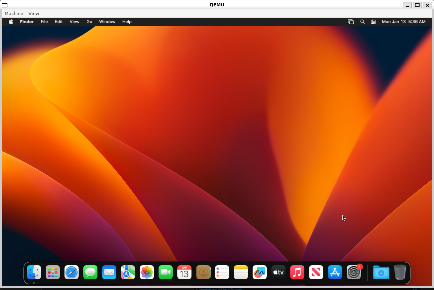Launch Maps from the dock
This screenshot has width=434, height=290.
click(x=128, y=272)
